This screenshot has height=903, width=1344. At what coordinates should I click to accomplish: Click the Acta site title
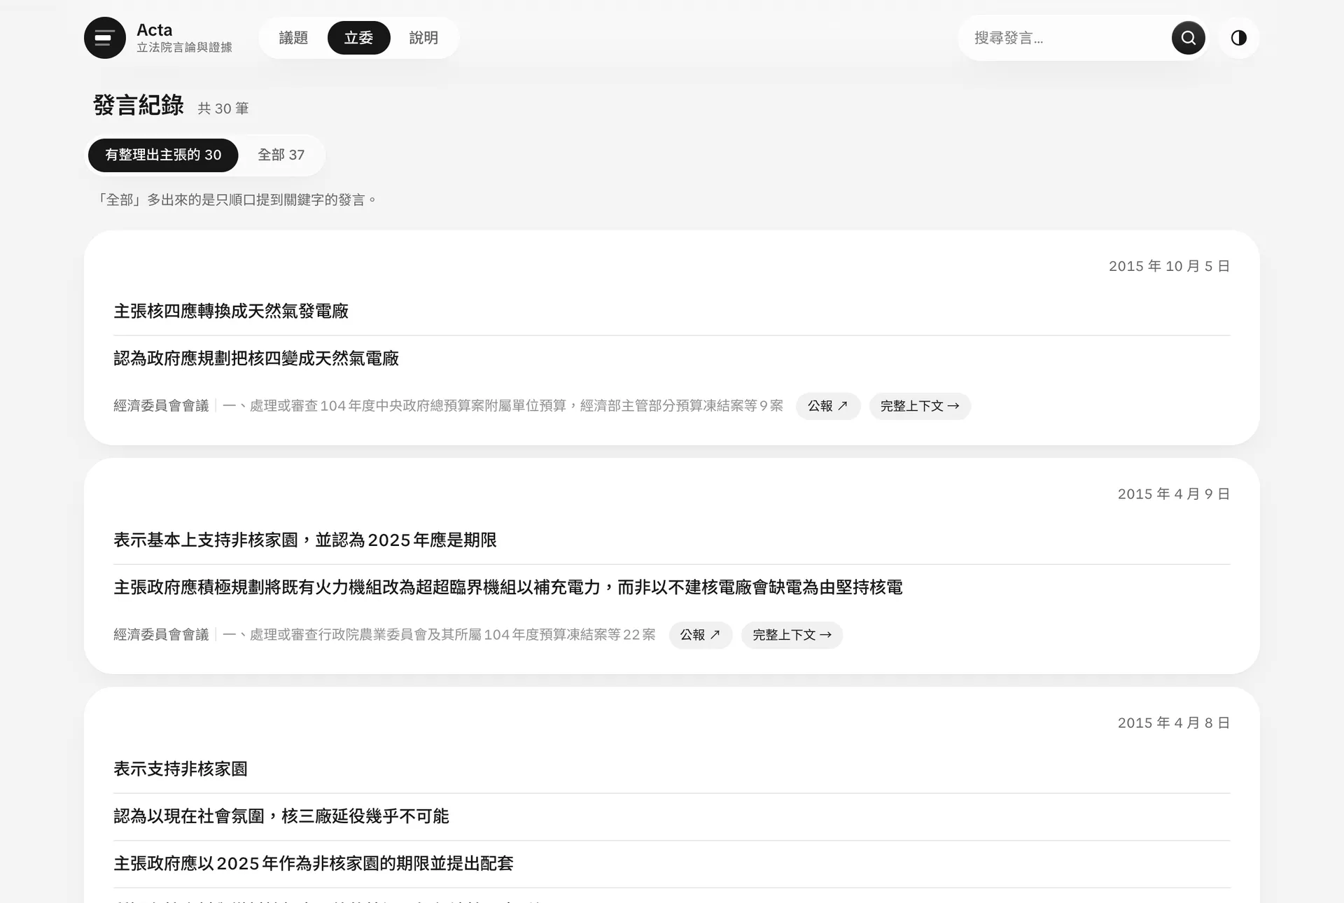pos(155,30)
